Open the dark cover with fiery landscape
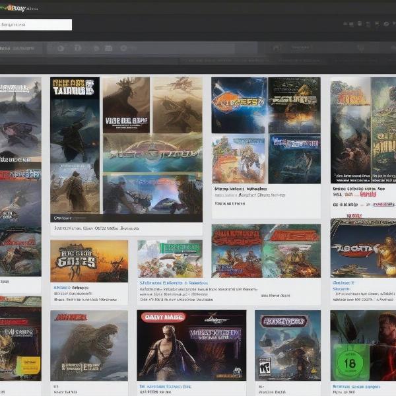Image resolution: width=396 pixels, height=396 pixels. (x=294, y=105)
